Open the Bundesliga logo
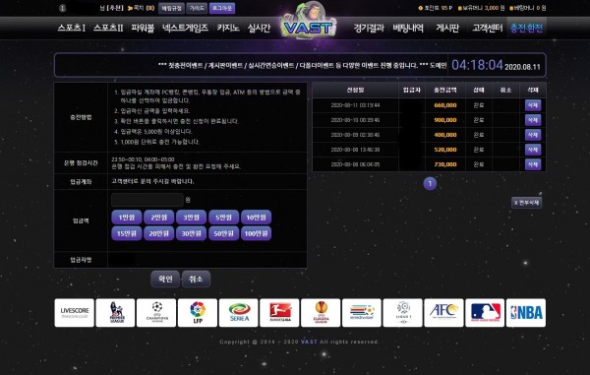 coord(279,313)
